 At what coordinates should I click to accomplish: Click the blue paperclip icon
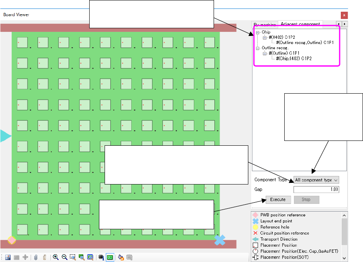pyautogui.click(x=36, y=257)
